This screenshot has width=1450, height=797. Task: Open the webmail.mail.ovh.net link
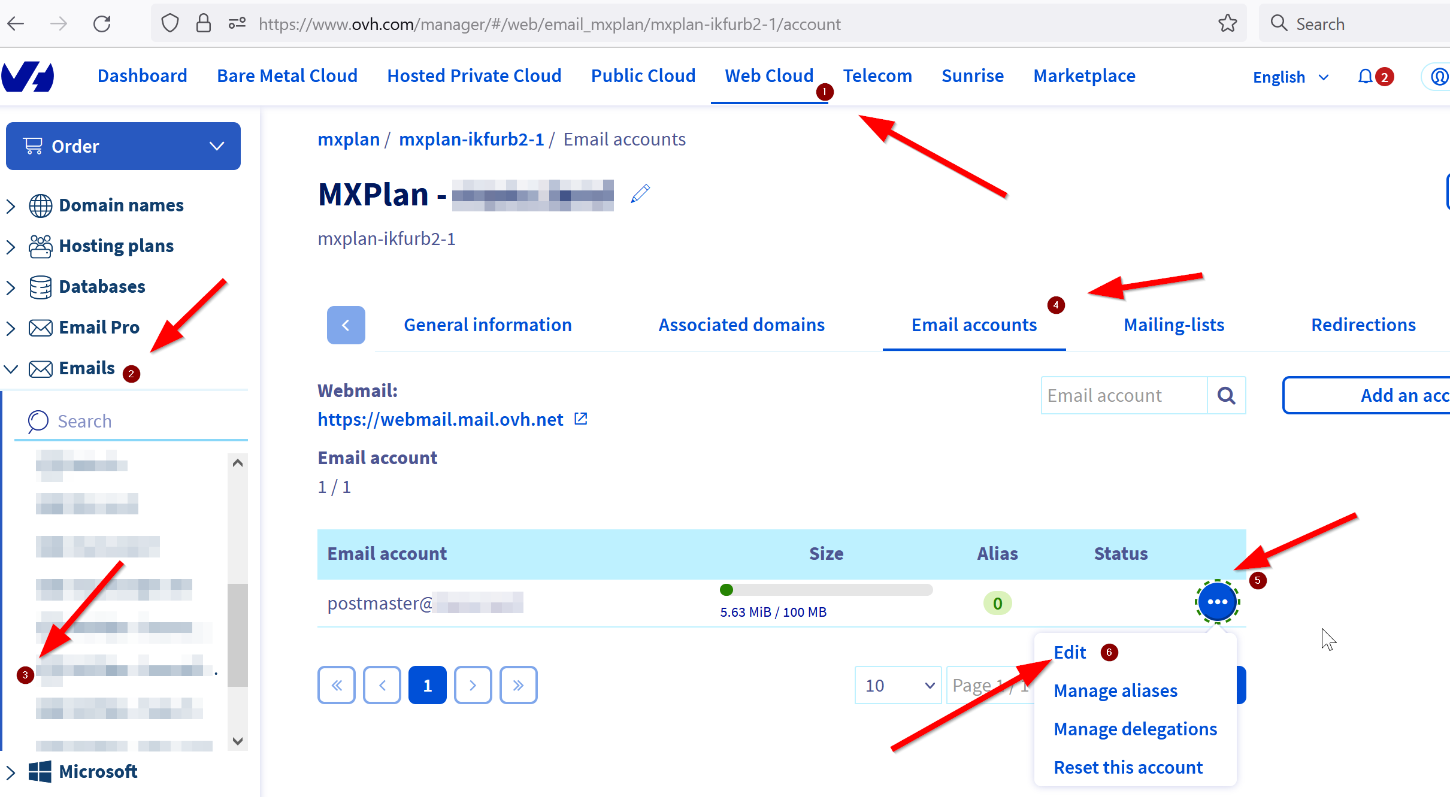pyautogui.click(x=441, y=419)
